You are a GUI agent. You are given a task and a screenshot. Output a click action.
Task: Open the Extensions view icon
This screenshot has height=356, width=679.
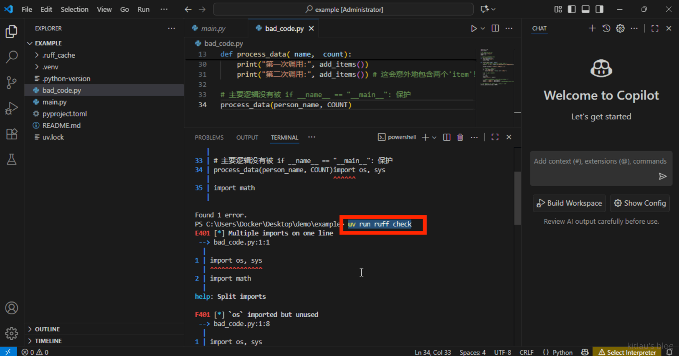(11, 134)
